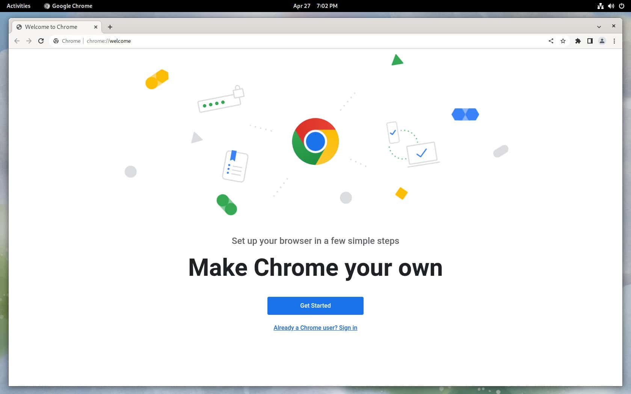Open the Share this page icon

coord(551,41)
